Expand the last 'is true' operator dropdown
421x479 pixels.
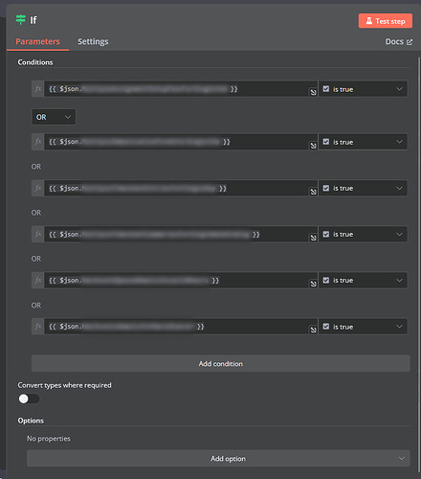pos(363,327)
